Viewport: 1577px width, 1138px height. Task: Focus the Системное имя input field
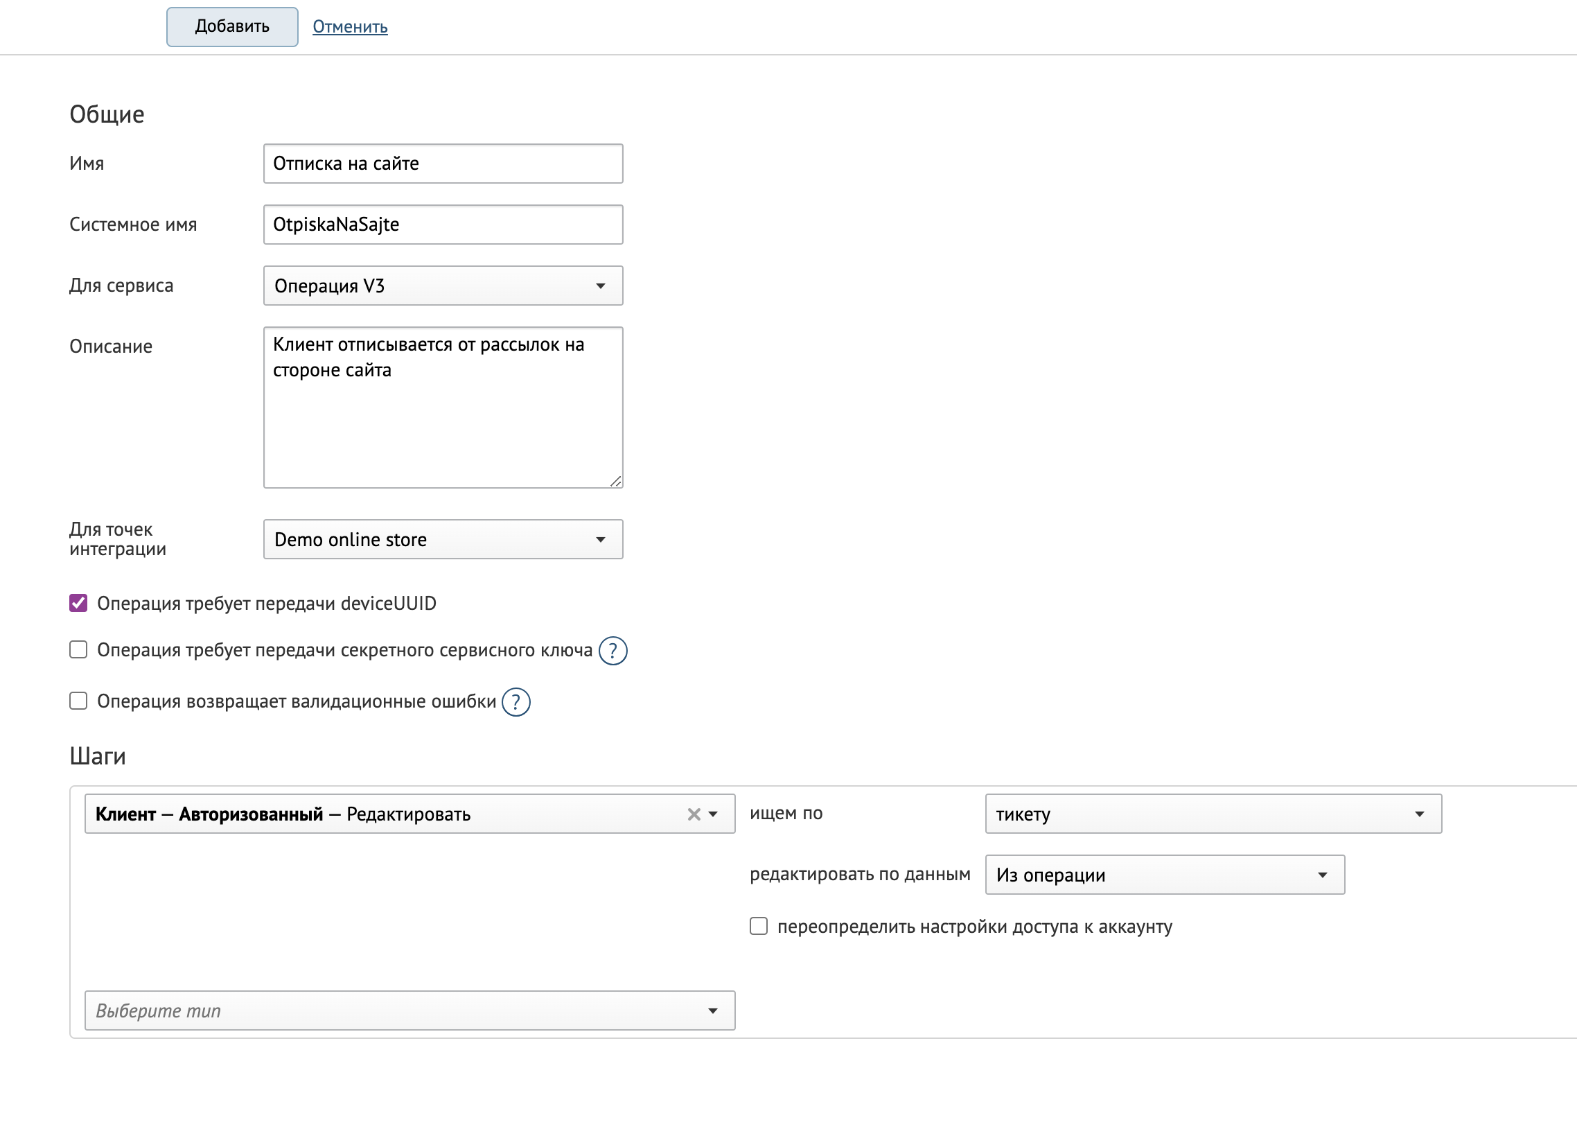[443, 225]
